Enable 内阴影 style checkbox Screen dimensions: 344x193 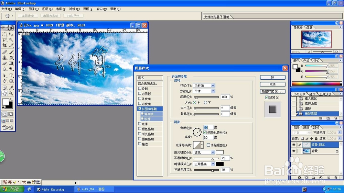tap(140, 93)
